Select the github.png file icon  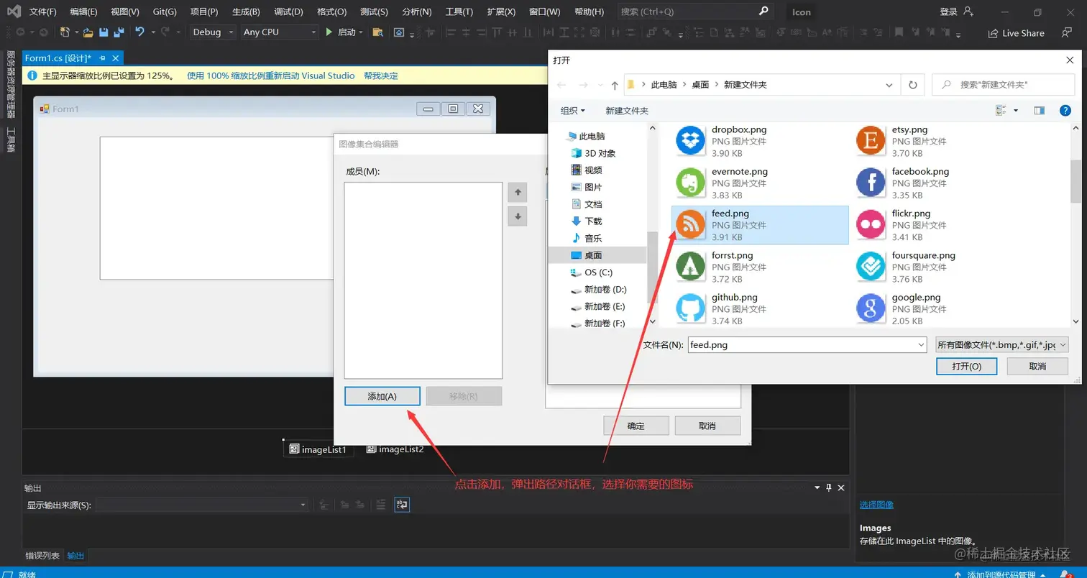[x=691, y=308]
